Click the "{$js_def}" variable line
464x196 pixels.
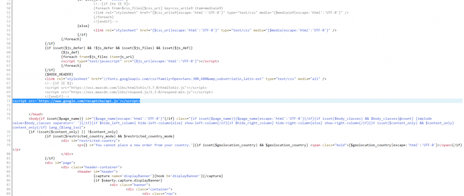(70, 52)
